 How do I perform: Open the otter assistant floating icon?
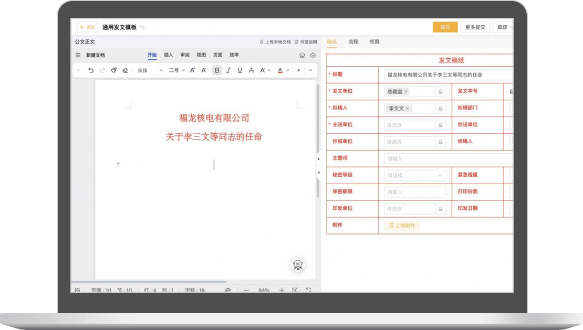pos(298,265)
